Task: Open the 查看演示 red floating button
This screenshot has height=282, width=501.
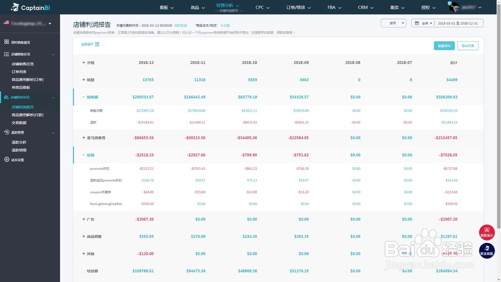Action: (x=486, y=232)
